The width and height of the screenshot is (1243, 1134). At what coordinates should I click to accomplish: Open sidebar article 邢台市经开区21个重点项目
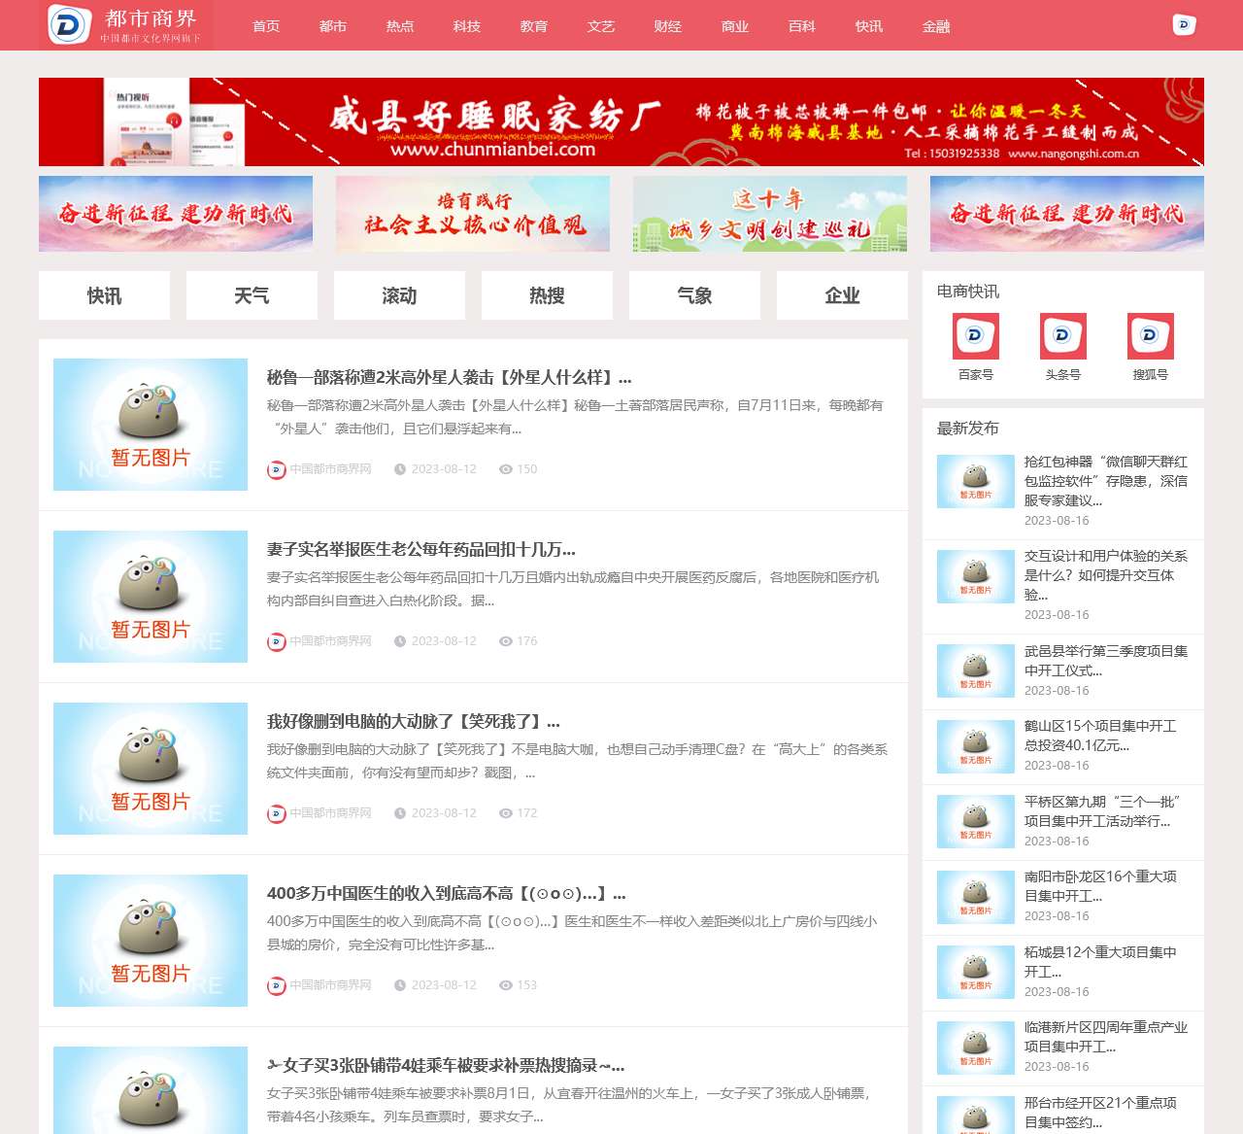(x=1101, y=1113)
